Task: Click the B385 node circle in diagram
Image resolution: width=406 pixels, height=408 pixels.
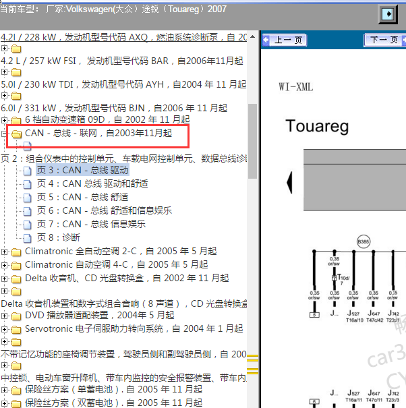Action: (x=363, y=241)
